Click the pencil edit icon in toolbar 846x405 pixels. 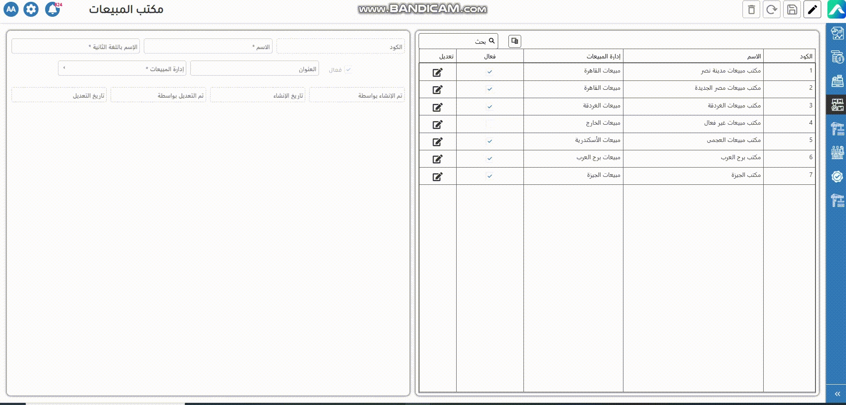812,10
